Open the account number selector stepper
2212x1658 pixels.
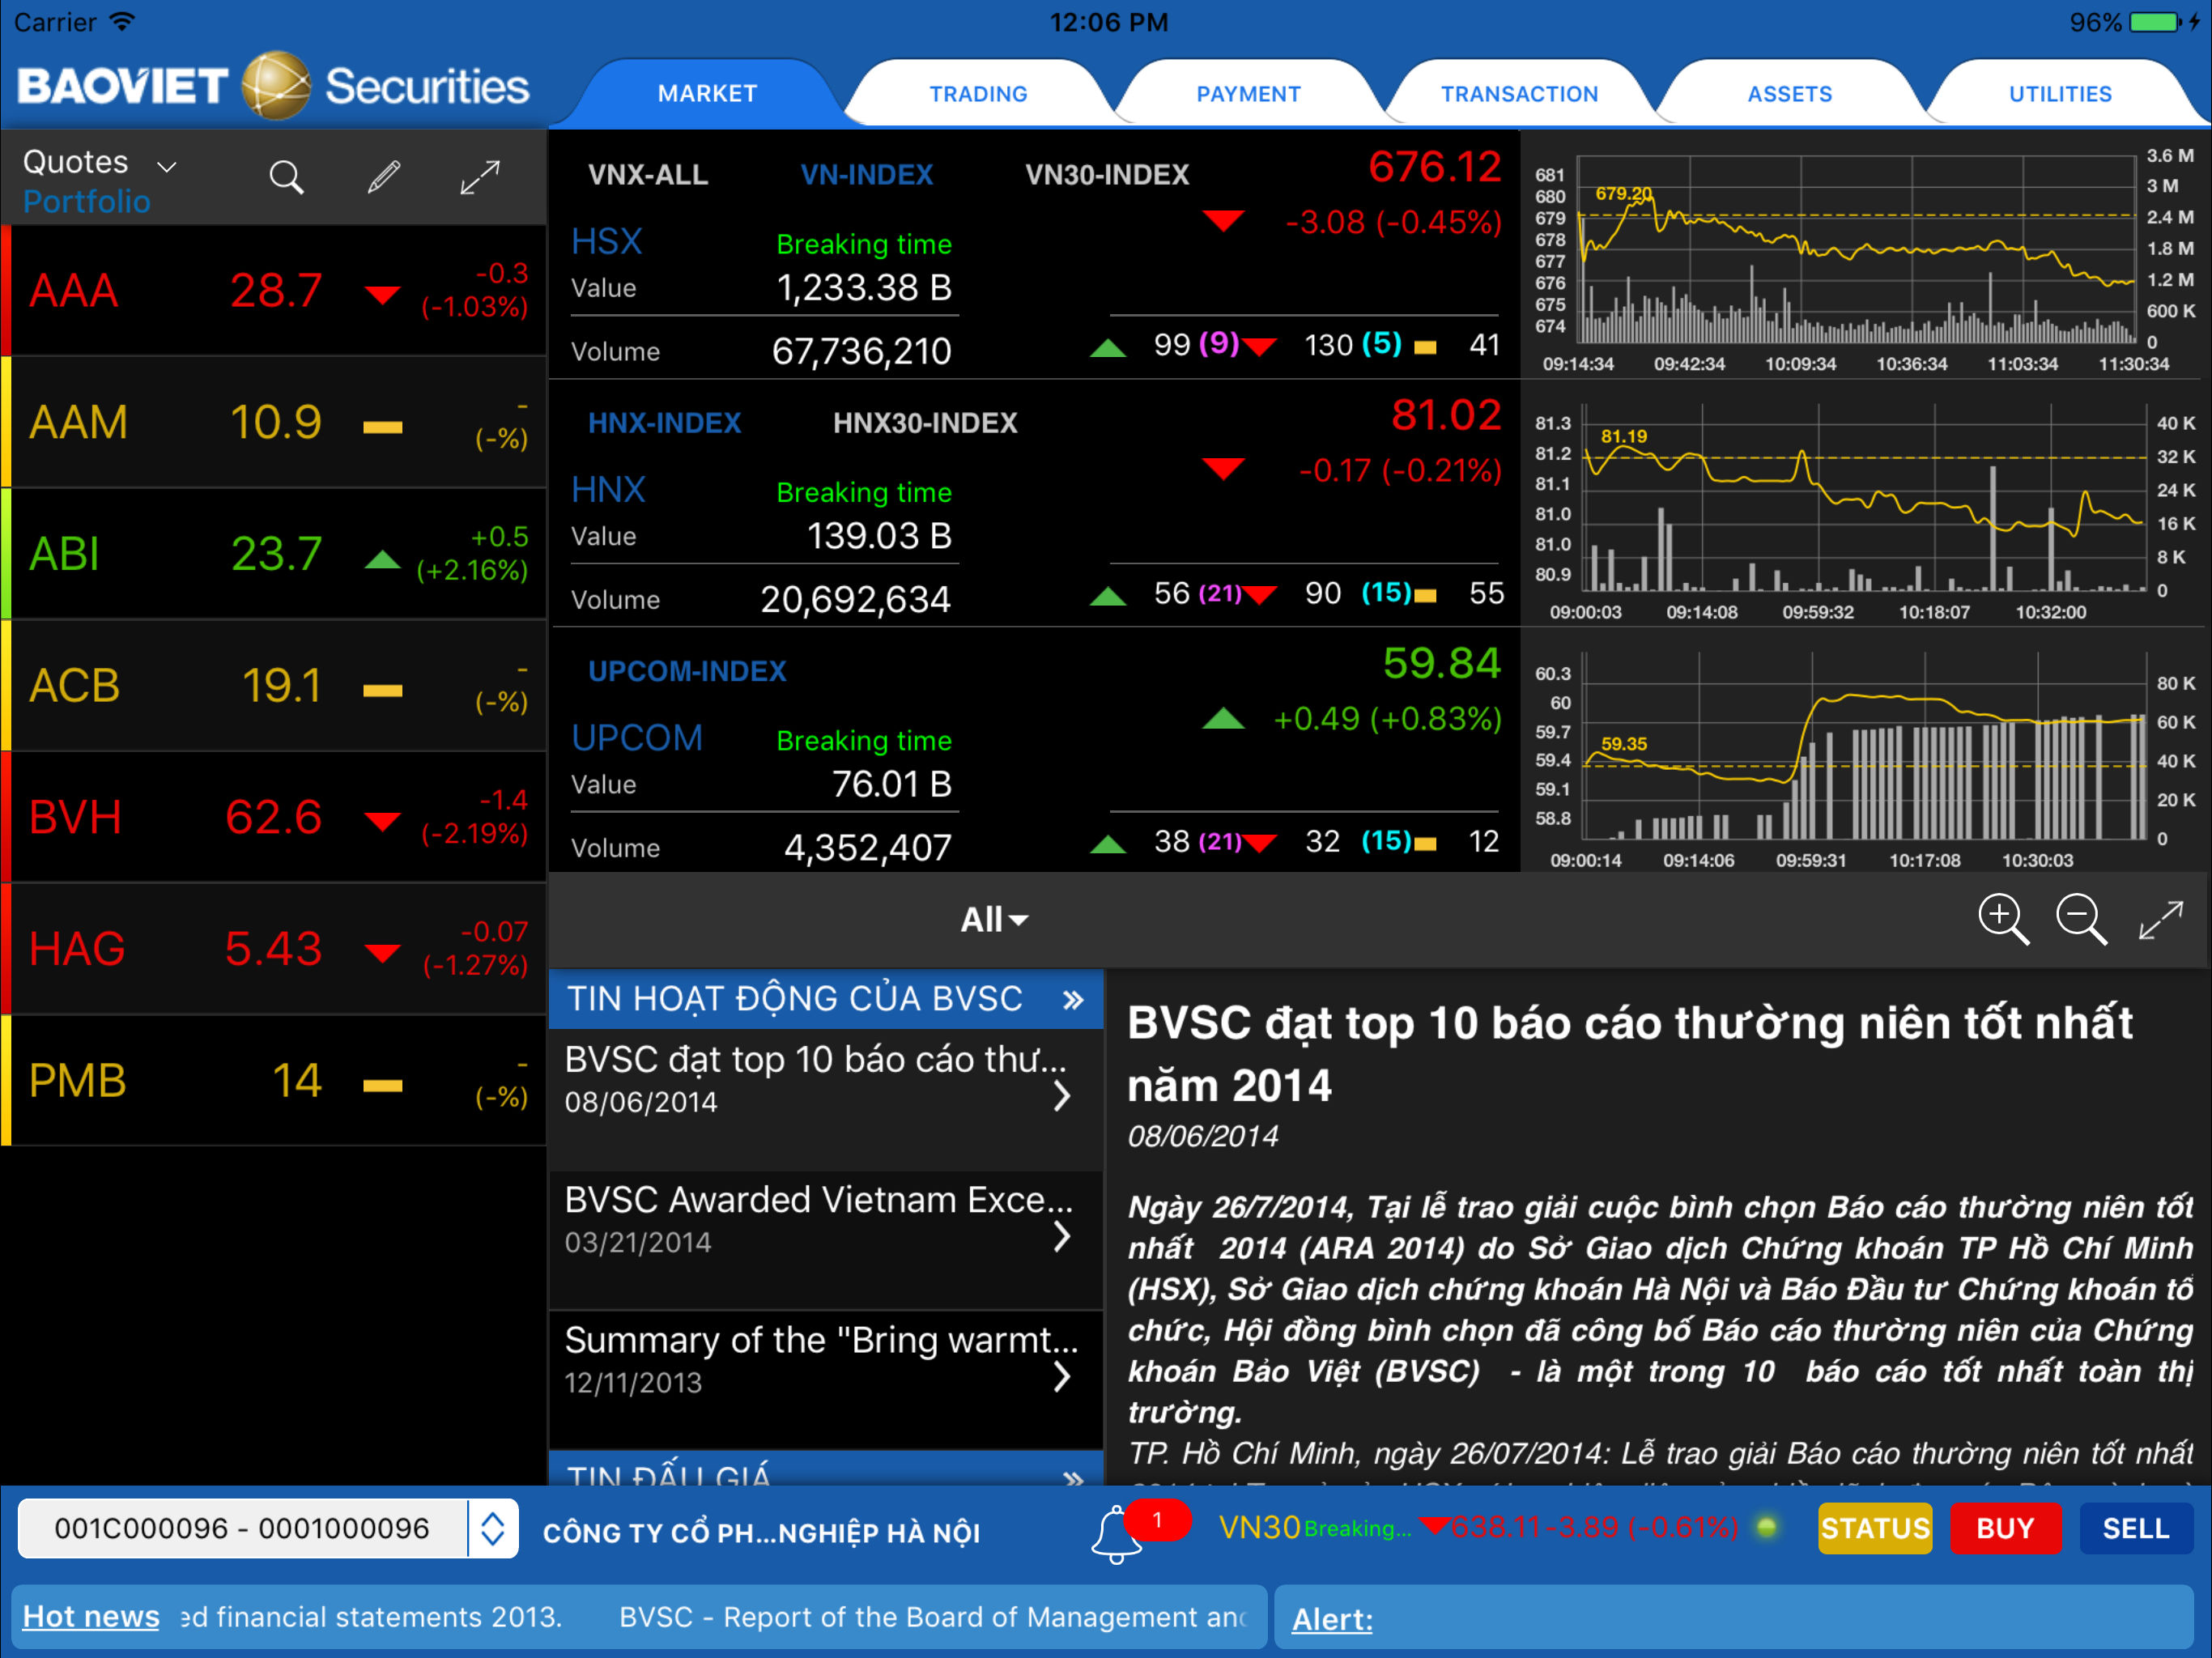492,1528
